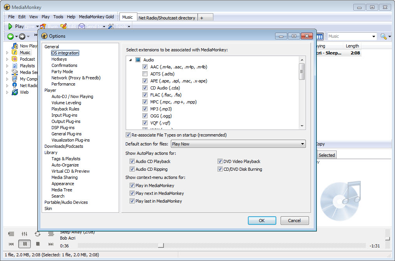Screen dimensions: 395x261
Task: Click the green Back navigation arrow
Action: pyautogui.click(x=11, y=37)
